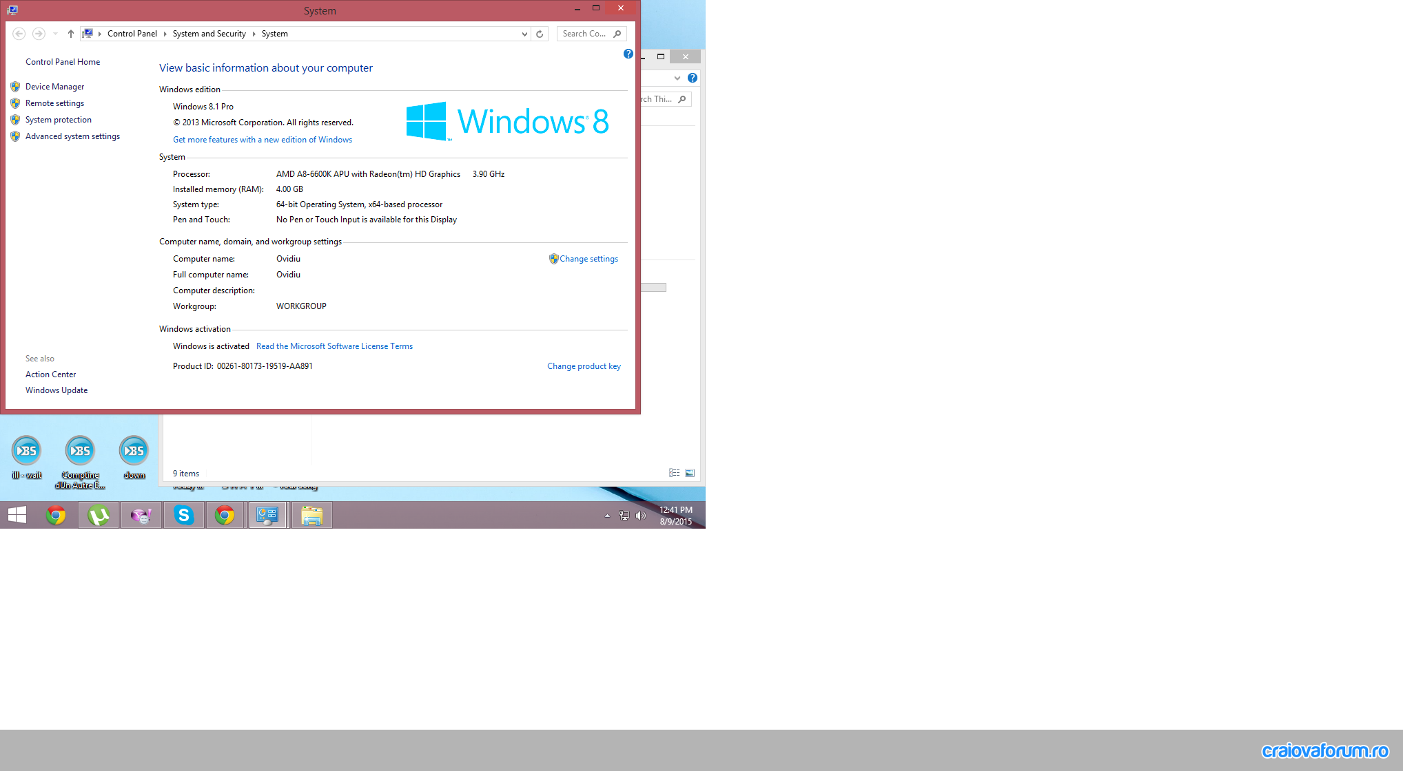Switch to details view in background Explorer
This screenshot has width=1403, height=771.
674,473
